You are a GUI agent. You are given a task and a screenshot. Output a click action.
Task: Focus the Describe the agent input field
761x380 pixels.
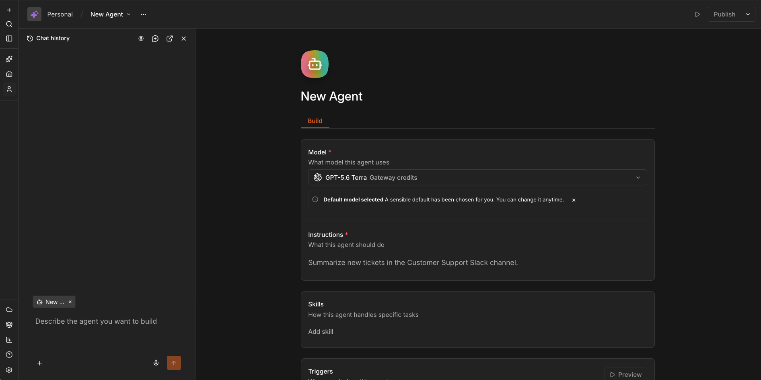click(x=107, y=321)
